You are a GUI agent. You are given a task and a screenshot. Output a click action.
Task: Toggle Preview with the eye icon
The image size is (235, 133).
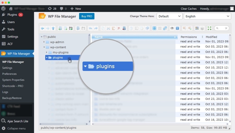point(172,28)
